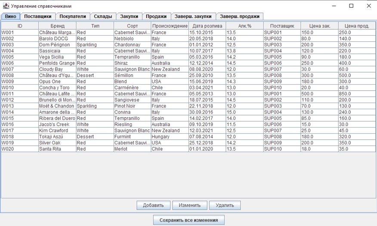Open the Заверш. продажи tab

click(x=240, y=16)
